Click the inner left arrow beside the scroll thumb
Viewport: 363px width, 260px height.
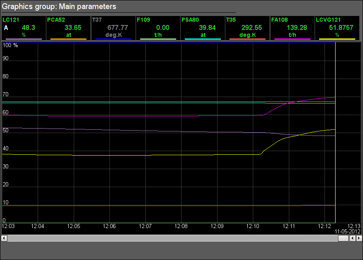[353, 238]
